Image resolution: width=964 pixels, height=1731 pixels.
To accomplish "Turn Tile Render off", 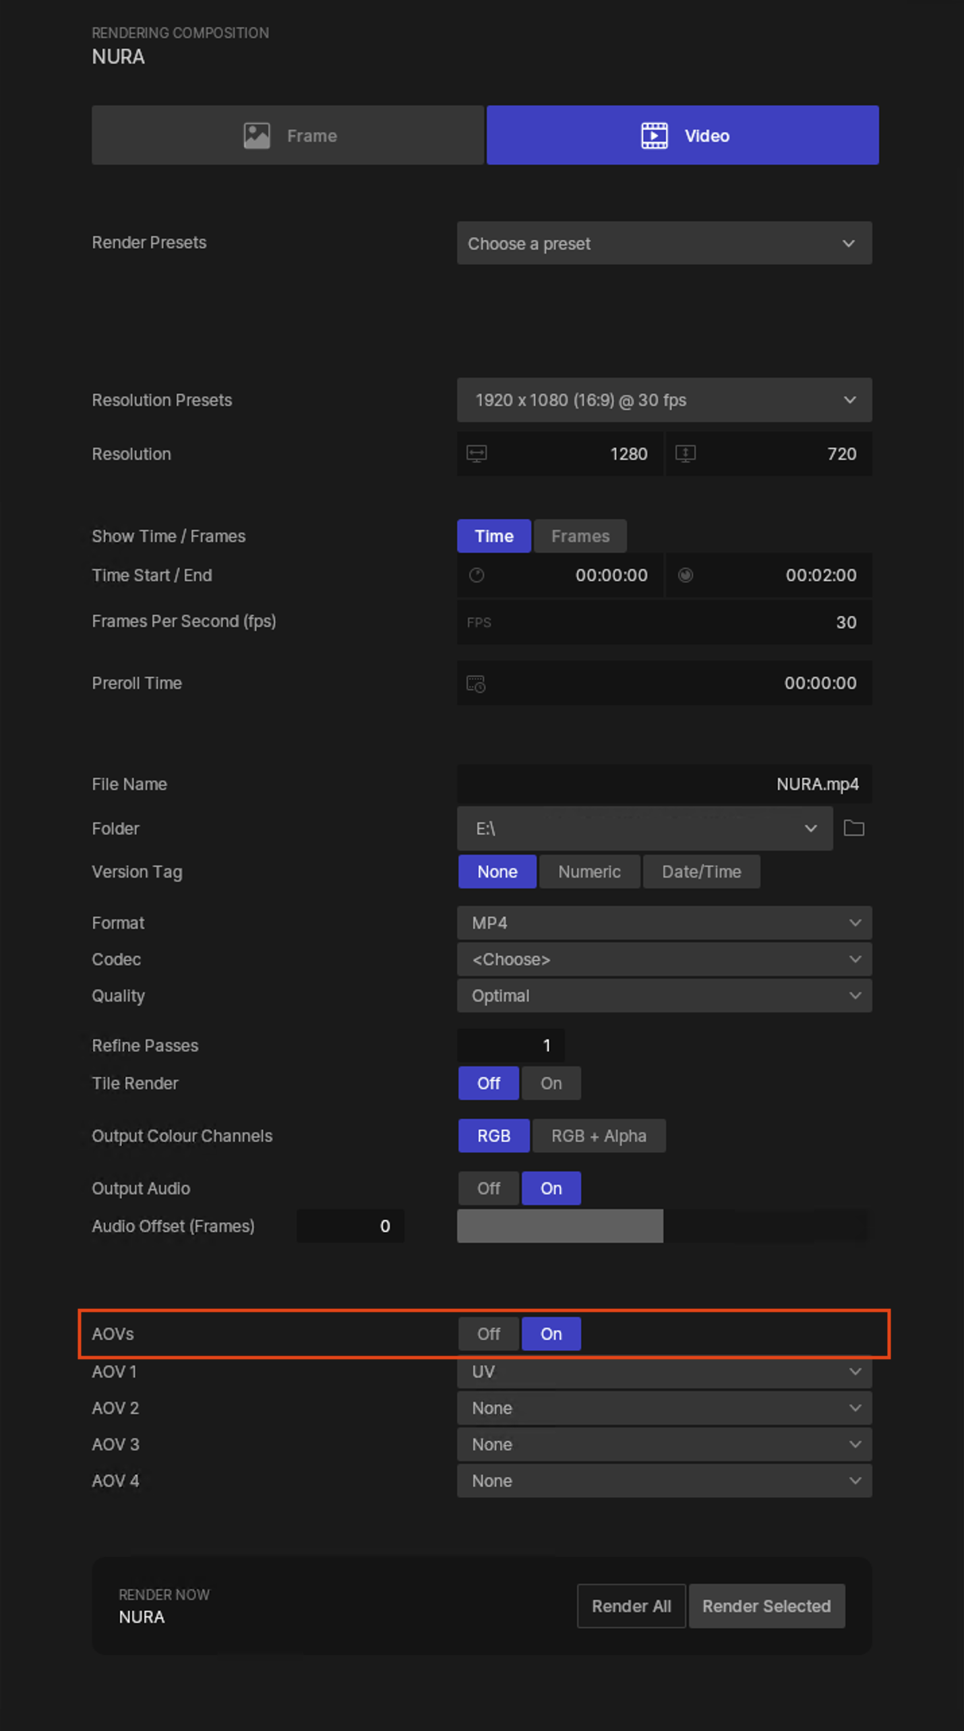I will [x=489, y=1083].
